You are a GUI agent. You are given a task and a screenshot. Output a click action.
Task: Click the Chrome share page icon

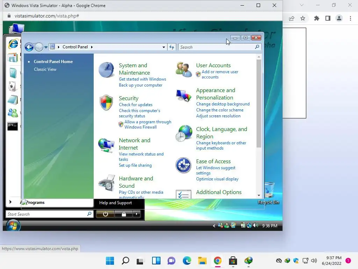292,18
